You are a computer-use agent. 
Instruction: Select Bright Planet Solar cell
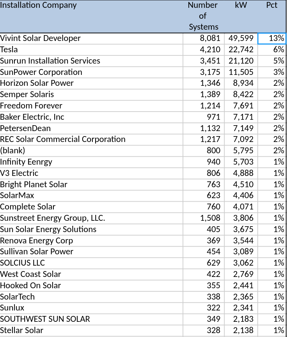point(91,184)
